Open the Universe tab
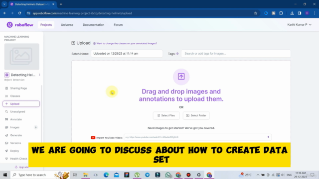This screenshot has width=319, height=179. [x=67, y=25]
